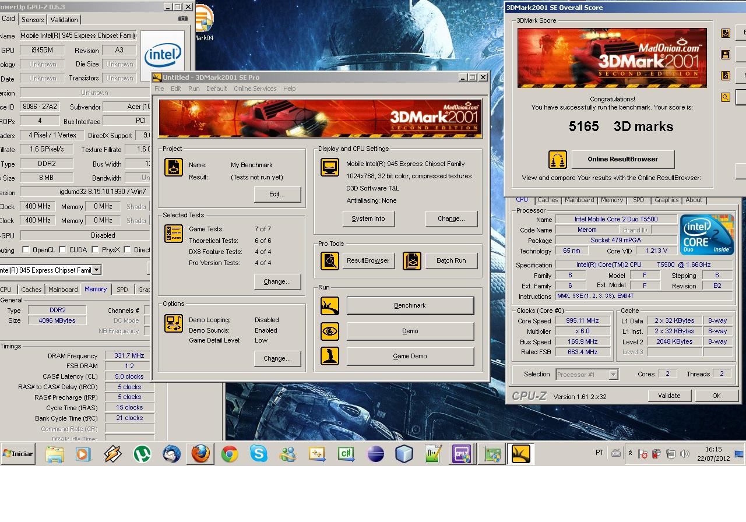Open Winamp from the taskbar

coord(112,454)
